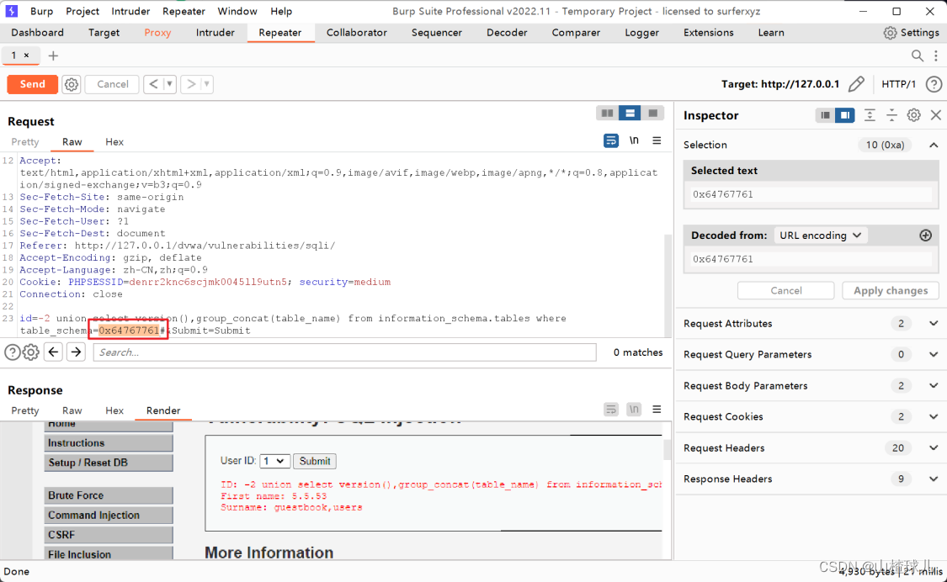Open Inspector settings gear

coord(913,115)
